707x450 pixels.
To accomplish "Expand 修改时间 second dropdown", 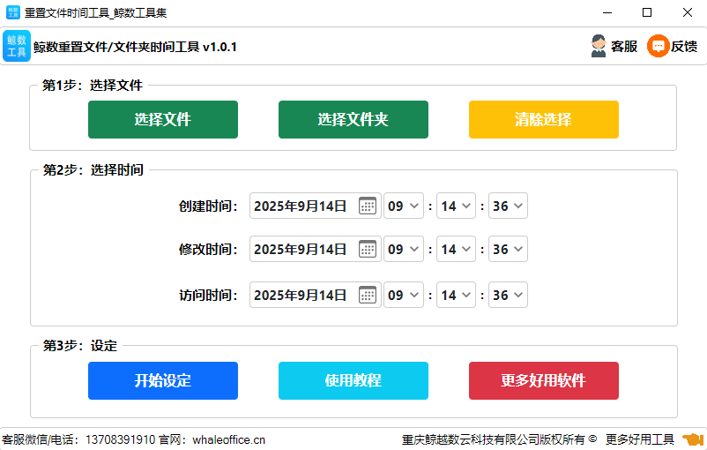I will (508, 249).
